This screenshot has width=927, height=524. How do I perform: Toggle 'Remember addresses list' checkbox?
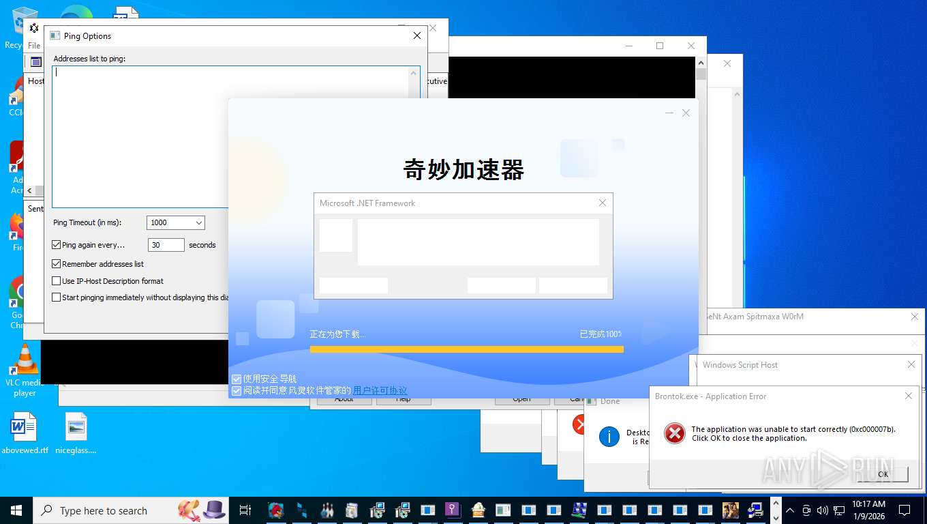(57, 263)
